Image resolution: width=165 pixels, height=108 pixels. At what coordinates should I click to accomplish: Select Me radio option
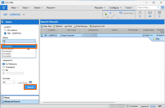point(4,70)
